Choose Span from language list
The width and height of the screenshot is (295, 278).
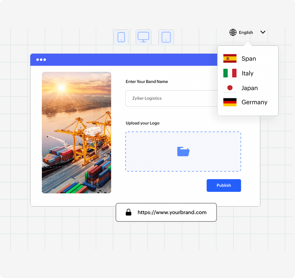[249, 58]
